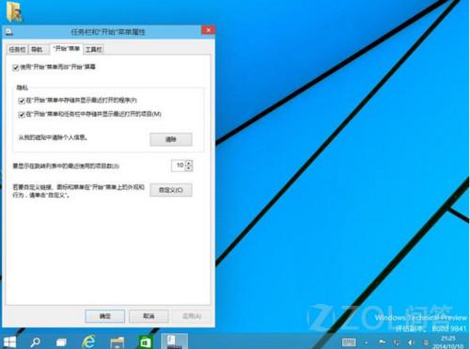Open the Action Center flag icon
The width and height of the screenshot is (470, 349).
pyautogui.click(x=382, y=342)
